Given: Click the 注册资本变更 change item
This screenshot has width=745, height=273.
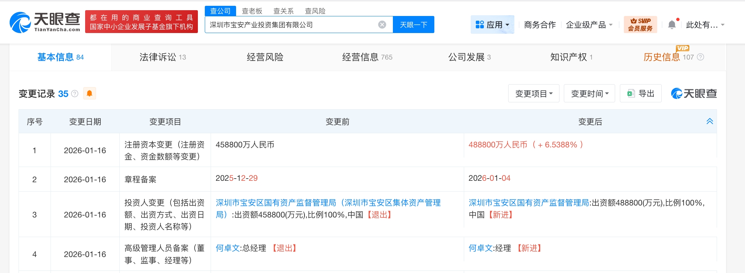Looking at the screenshot, I should [164, 150].
